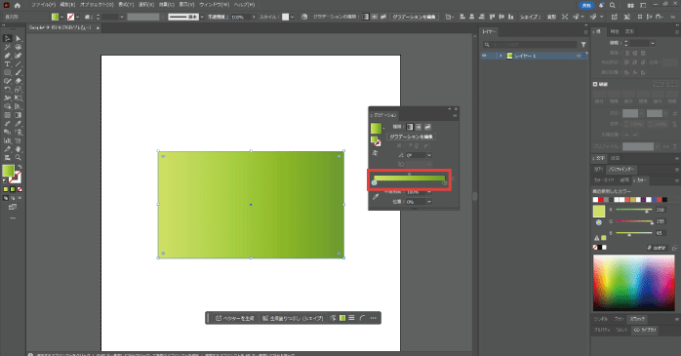
Task: Select the Rotate tool
Action: [8, 90]
